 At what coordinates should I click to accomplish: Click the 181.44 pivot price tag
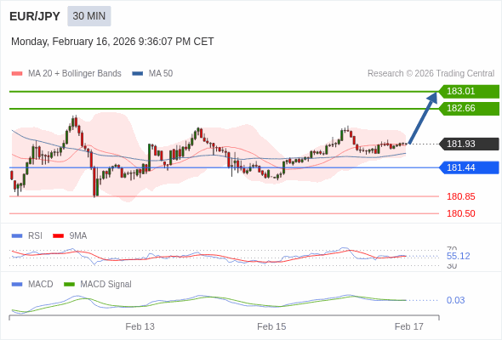click(469, 167)
